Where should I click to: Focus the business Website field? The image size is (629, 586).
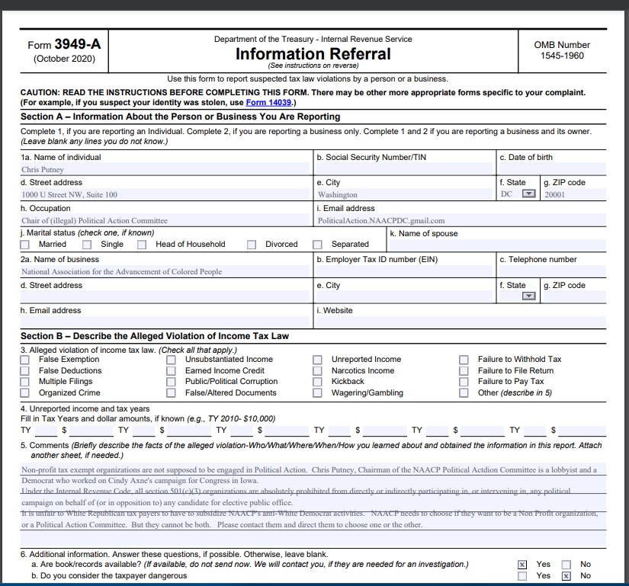click(461, 322)
